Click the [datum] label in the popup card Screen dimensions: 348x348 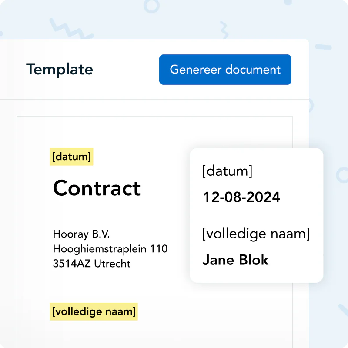tap(227, 171)
